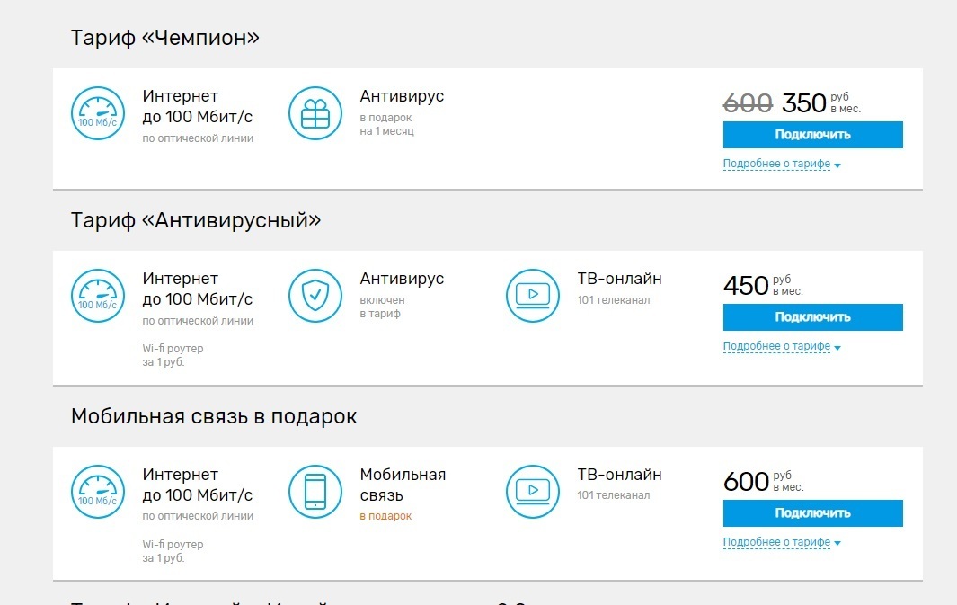
Task: Click the TV-online icon in the mobile gift tariff
Action: coord(533,491)
